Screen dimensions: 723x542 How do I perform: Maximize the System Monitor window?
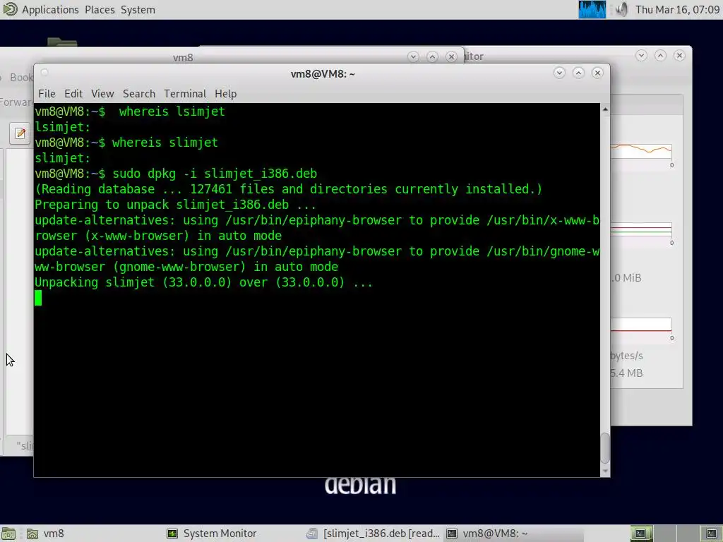(x=660, y=56)
